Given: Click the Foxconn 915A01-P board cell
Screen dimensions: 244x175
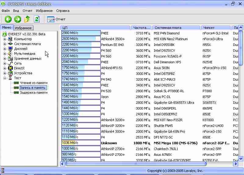Looking at the screenshot, I should click(167, 56).
